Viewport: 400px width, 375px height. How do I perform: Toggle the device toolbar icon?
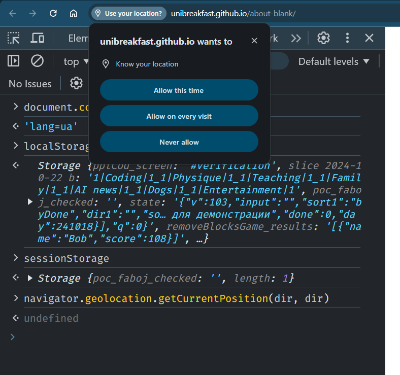[38, 38]
